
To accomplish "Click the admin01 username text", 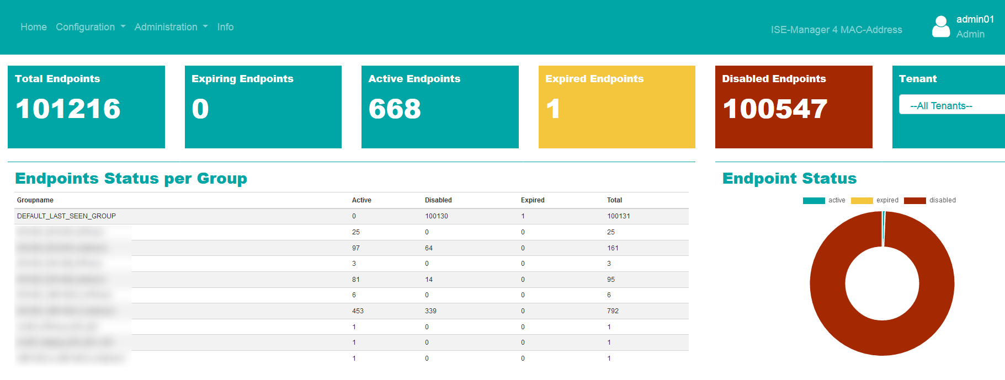I will click(x=975, y=19).
